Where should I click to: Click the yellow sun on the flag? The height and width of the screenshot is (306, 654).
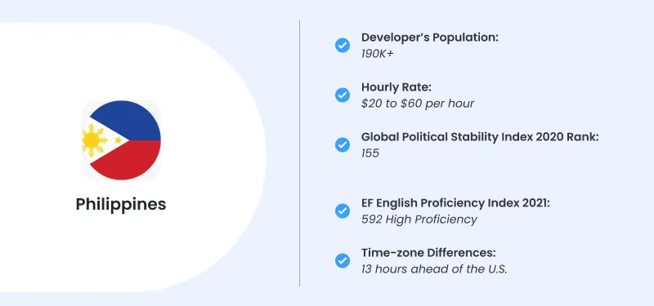tap(94, 140)
